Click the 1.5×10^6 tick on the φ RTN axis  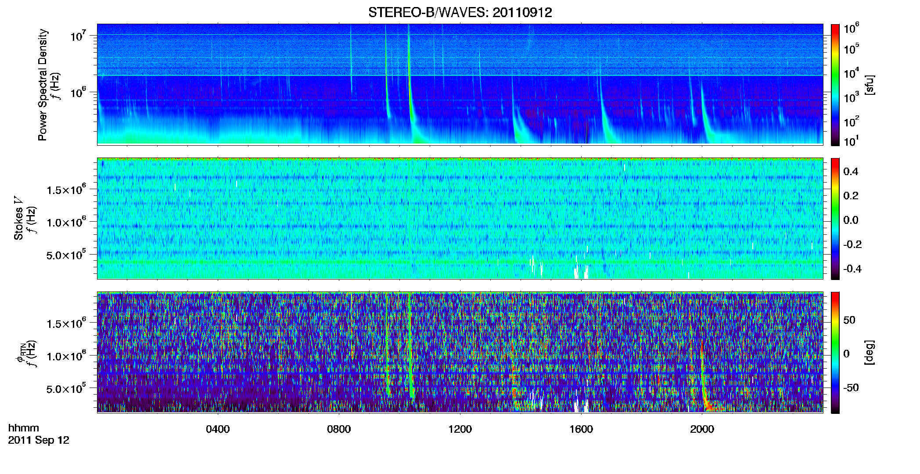[x=66, y=323]
